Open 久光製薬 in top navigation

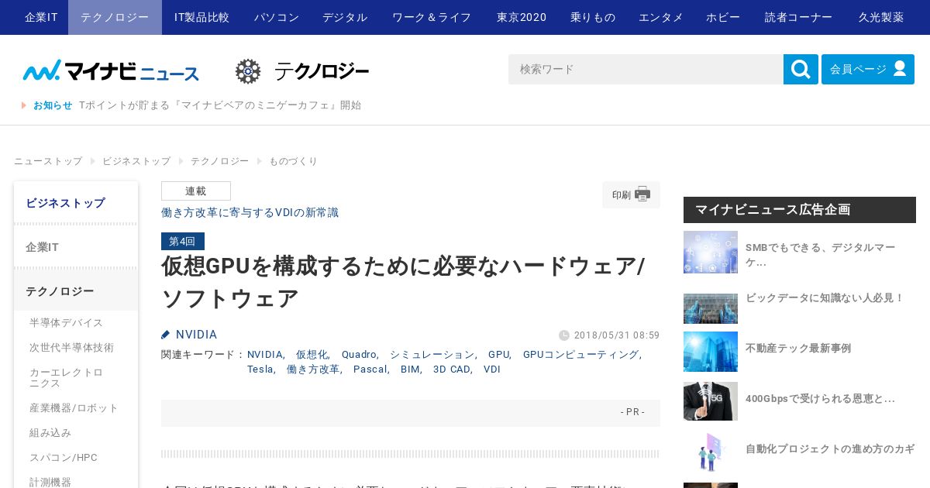pyautogui.click(x=881, y=17)
